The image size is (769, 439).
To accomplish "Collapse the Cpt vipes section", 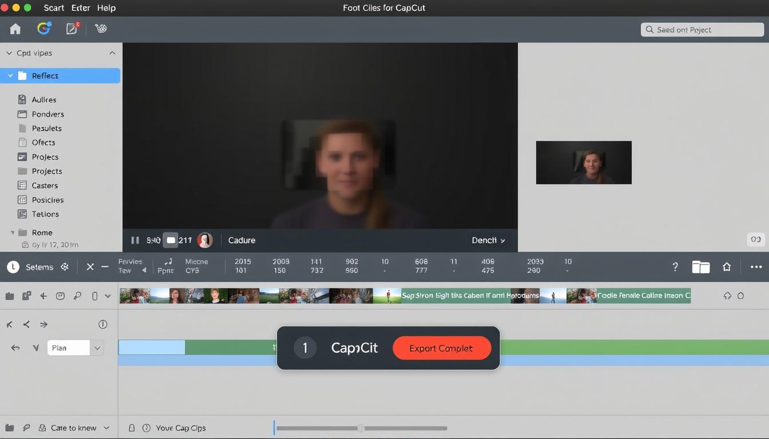I will tap(112, 53).
